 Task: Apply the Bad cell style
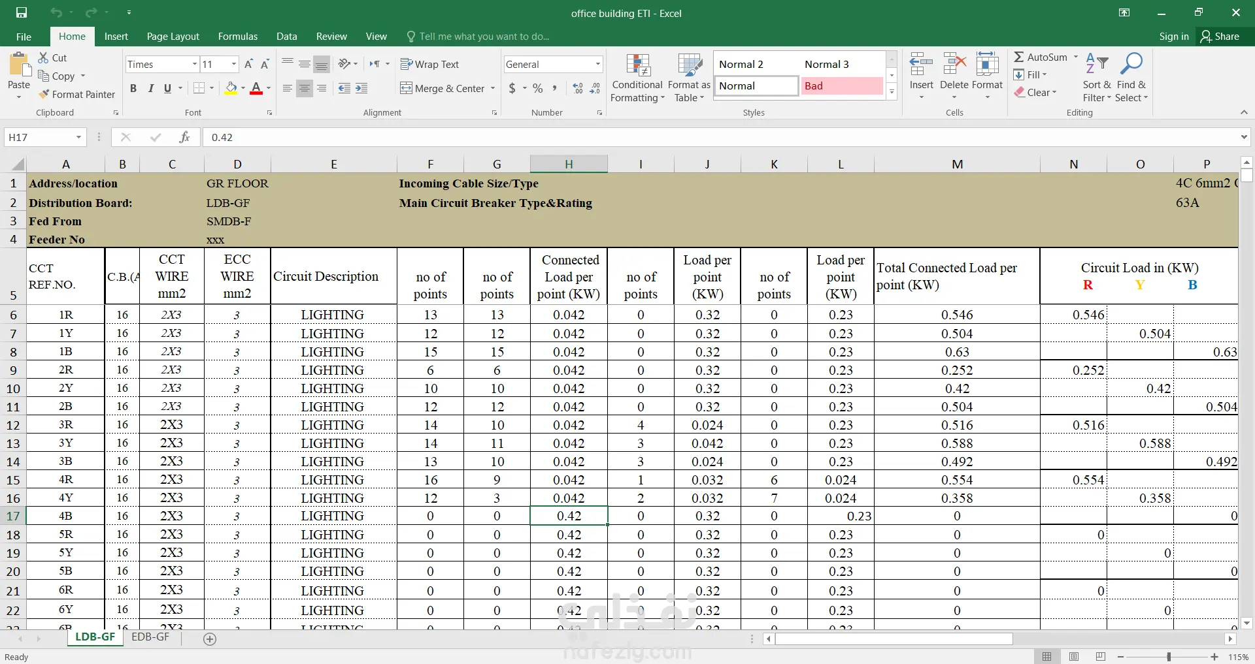(x=842, y=86)
